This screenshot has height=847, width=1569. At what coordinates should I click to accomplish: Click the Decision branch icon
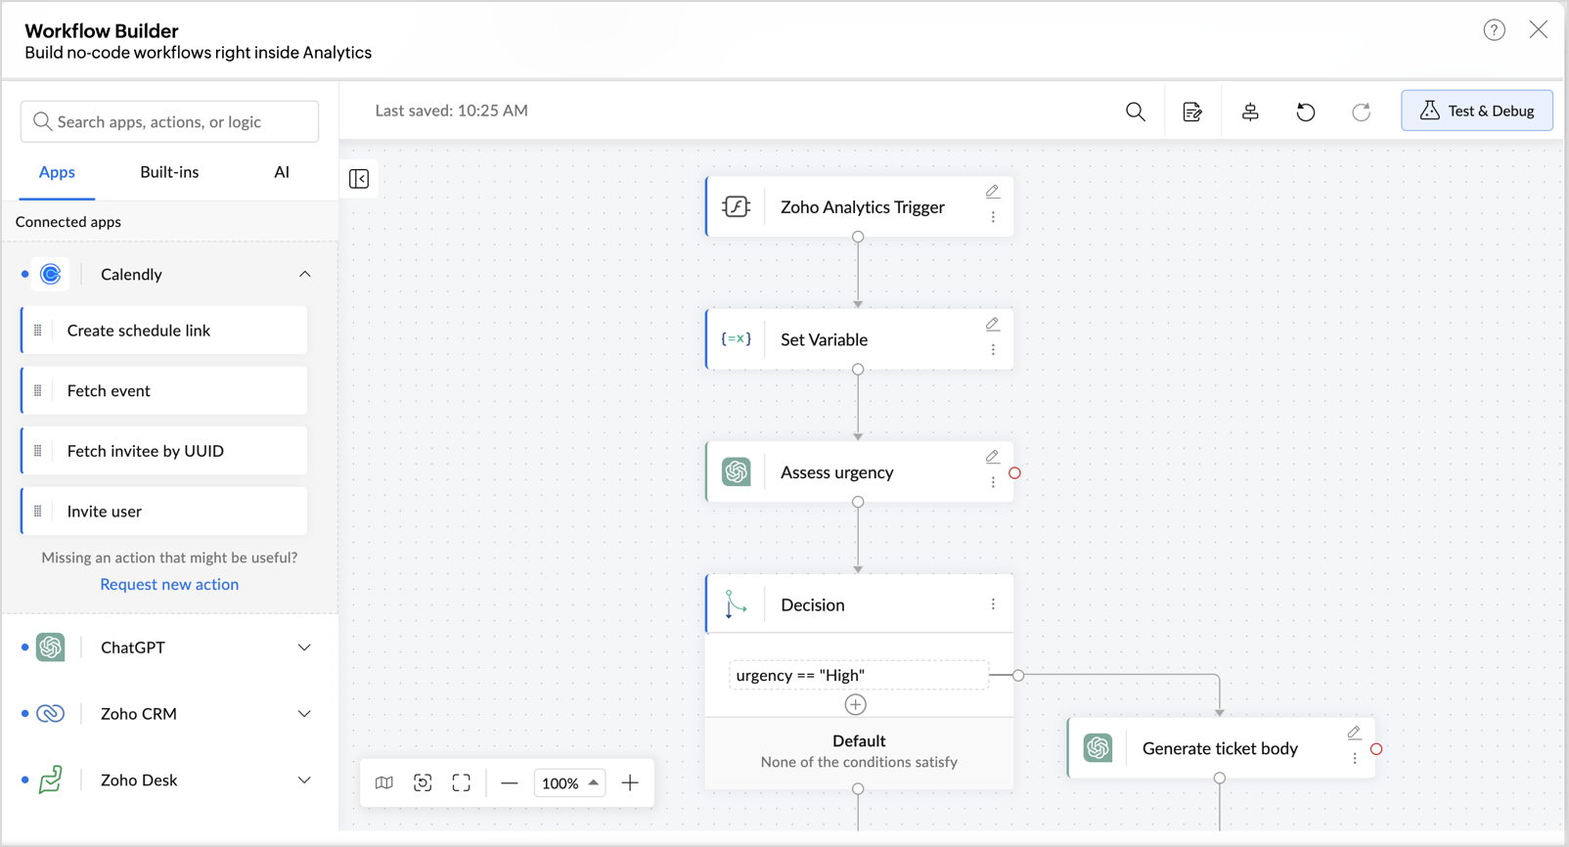tap(736, 604)
